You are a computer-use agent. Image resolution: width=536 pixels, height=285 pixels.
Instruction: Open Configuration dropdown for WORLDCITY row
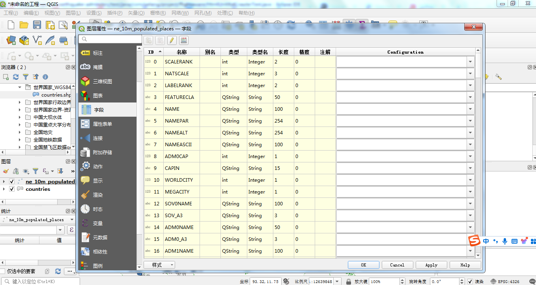click(x=471, y=180)
